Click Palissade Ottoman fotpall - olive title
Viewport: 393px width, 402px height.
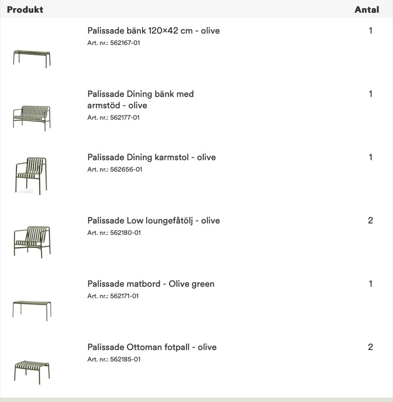point(152,347)
